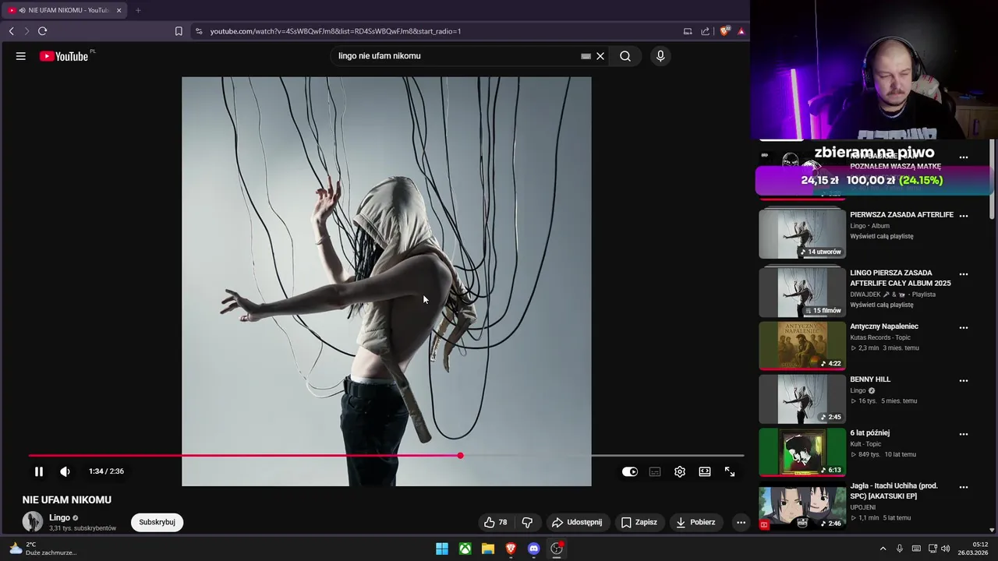Like the video with thumbs up
This screenshot has height=561, width=998.
point(496,522)
